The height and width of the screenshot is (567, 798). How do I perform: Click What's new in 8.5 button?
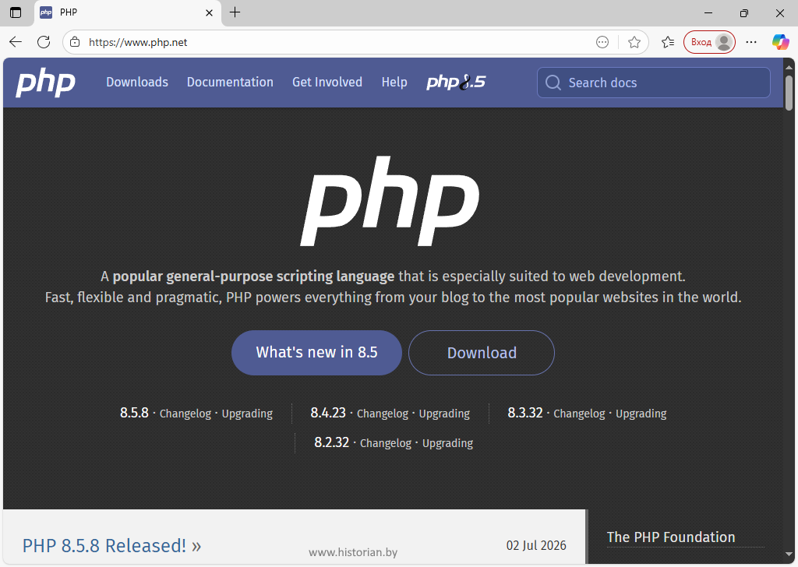tap(316, 352)
